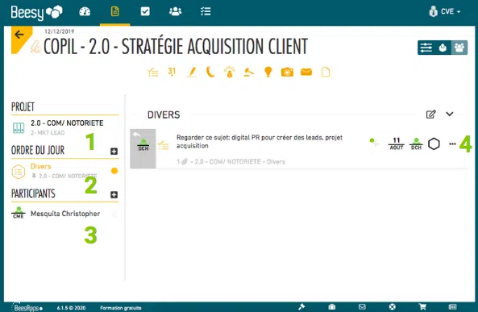Open the CVE user dropdown menu
478x312 pixels.
tap(445, 11)
